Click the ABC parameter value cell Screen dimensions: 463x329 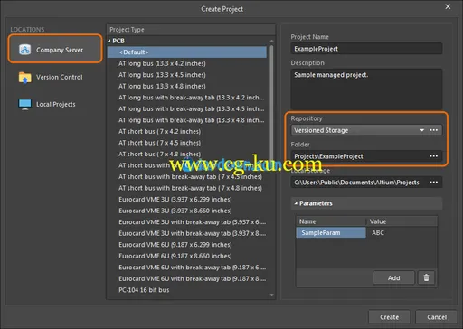tap(402, 232)
